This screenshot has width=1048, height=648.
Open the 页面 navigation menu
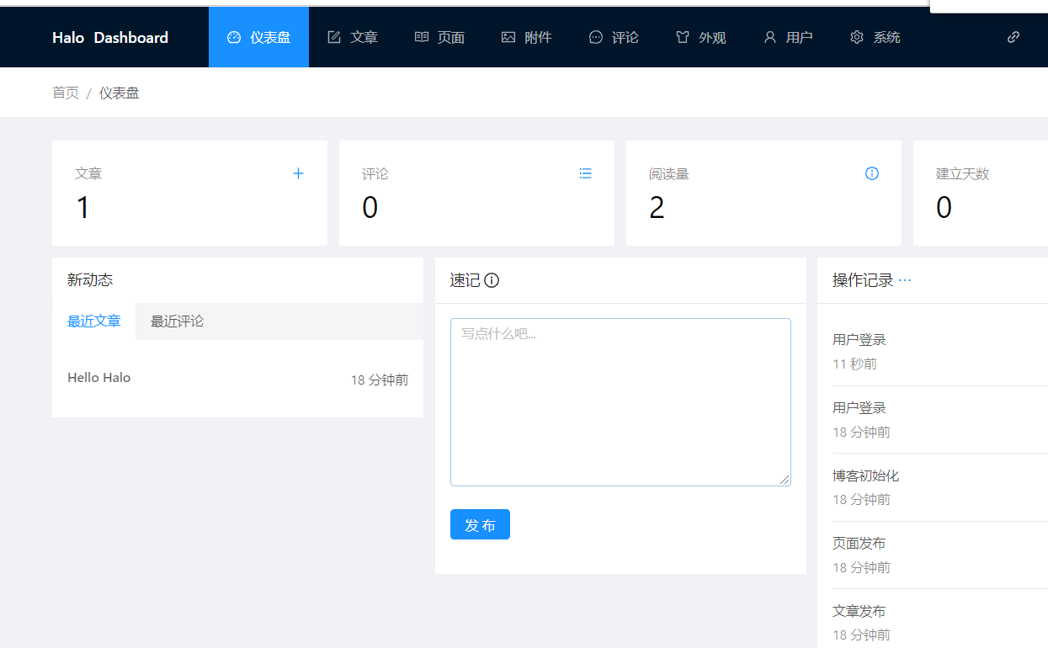coord(439,37)
